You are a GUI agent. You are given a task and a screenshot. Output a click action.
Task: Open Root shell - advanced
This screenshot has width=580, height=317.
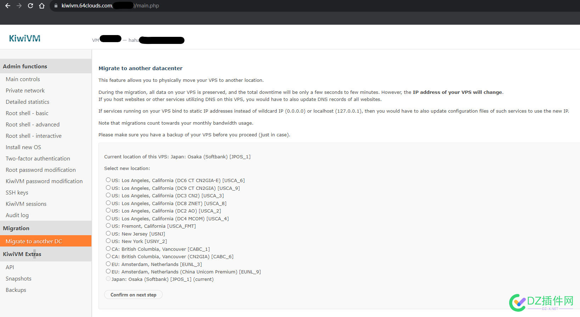pyautogui.click(x=33, y=125)
